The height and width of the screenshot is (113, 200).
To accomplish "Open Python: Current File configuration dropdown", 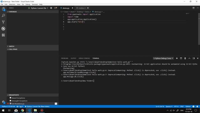I will pyautogui.click(x=39, y=8).
